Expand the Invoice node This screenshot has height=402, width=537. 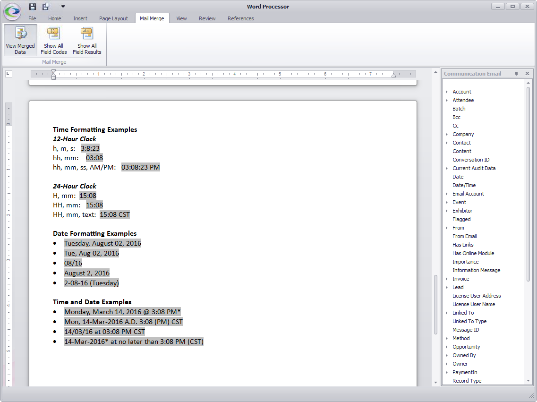point(447,279)
